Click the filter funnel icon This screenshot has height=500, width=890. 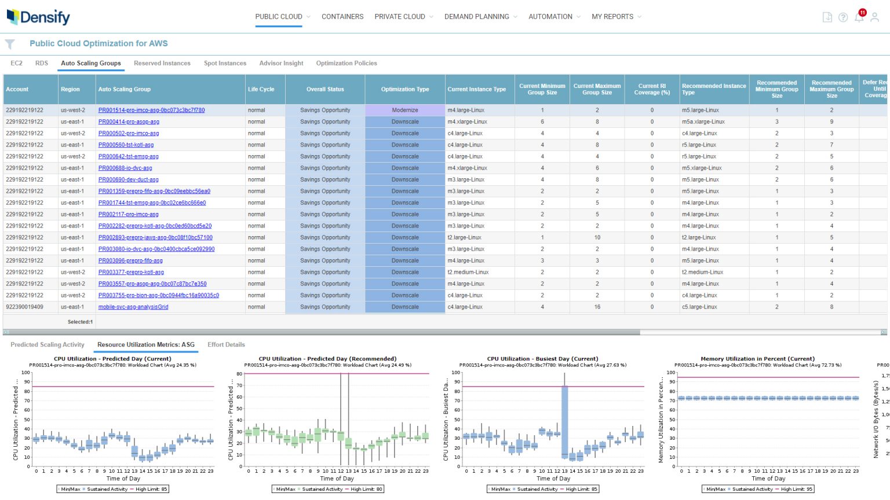coord(9,43)
